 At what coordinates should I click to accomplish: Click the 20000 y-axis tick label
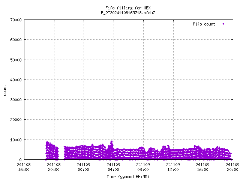(x=16, y=120)
